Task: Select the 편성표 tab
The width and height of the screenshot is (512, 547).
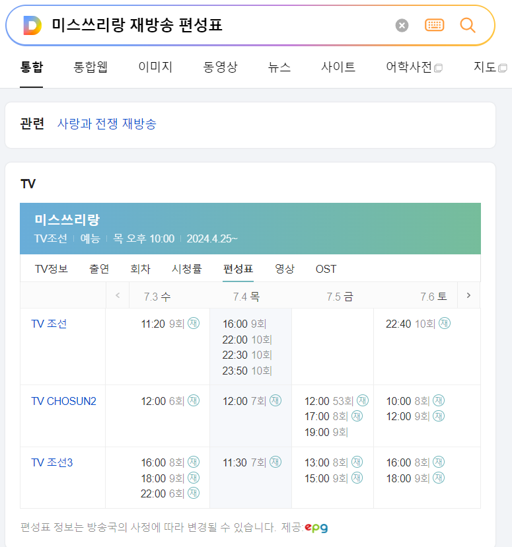Action: point(238,269)
